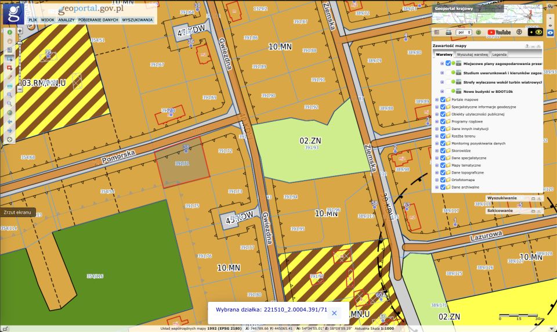Open the ANALIZY menu
Screen dimensions: 557x332
pyautogui.click(x=66, y=20)
